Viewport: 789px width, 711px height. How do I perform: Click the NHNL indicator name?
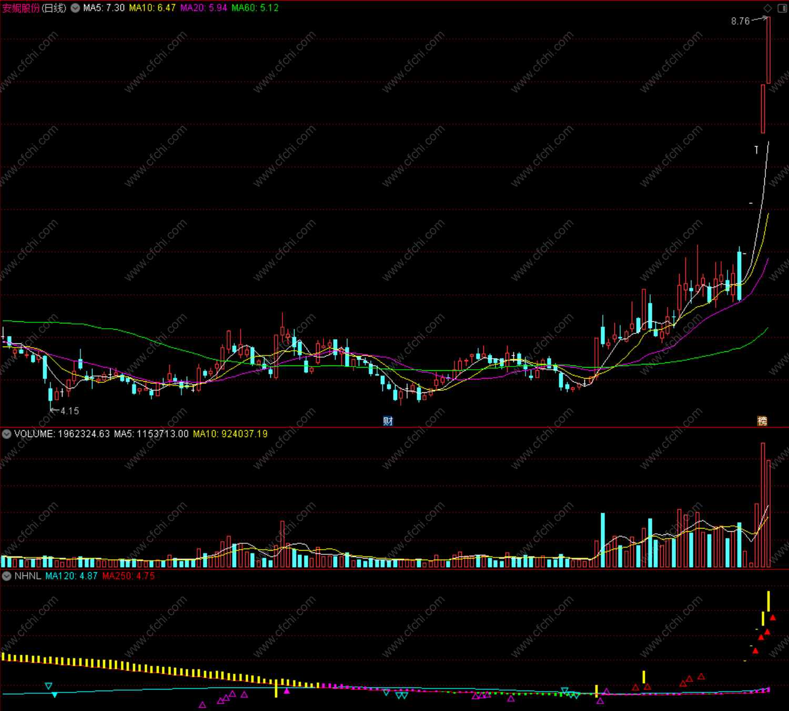pos(28,576)
